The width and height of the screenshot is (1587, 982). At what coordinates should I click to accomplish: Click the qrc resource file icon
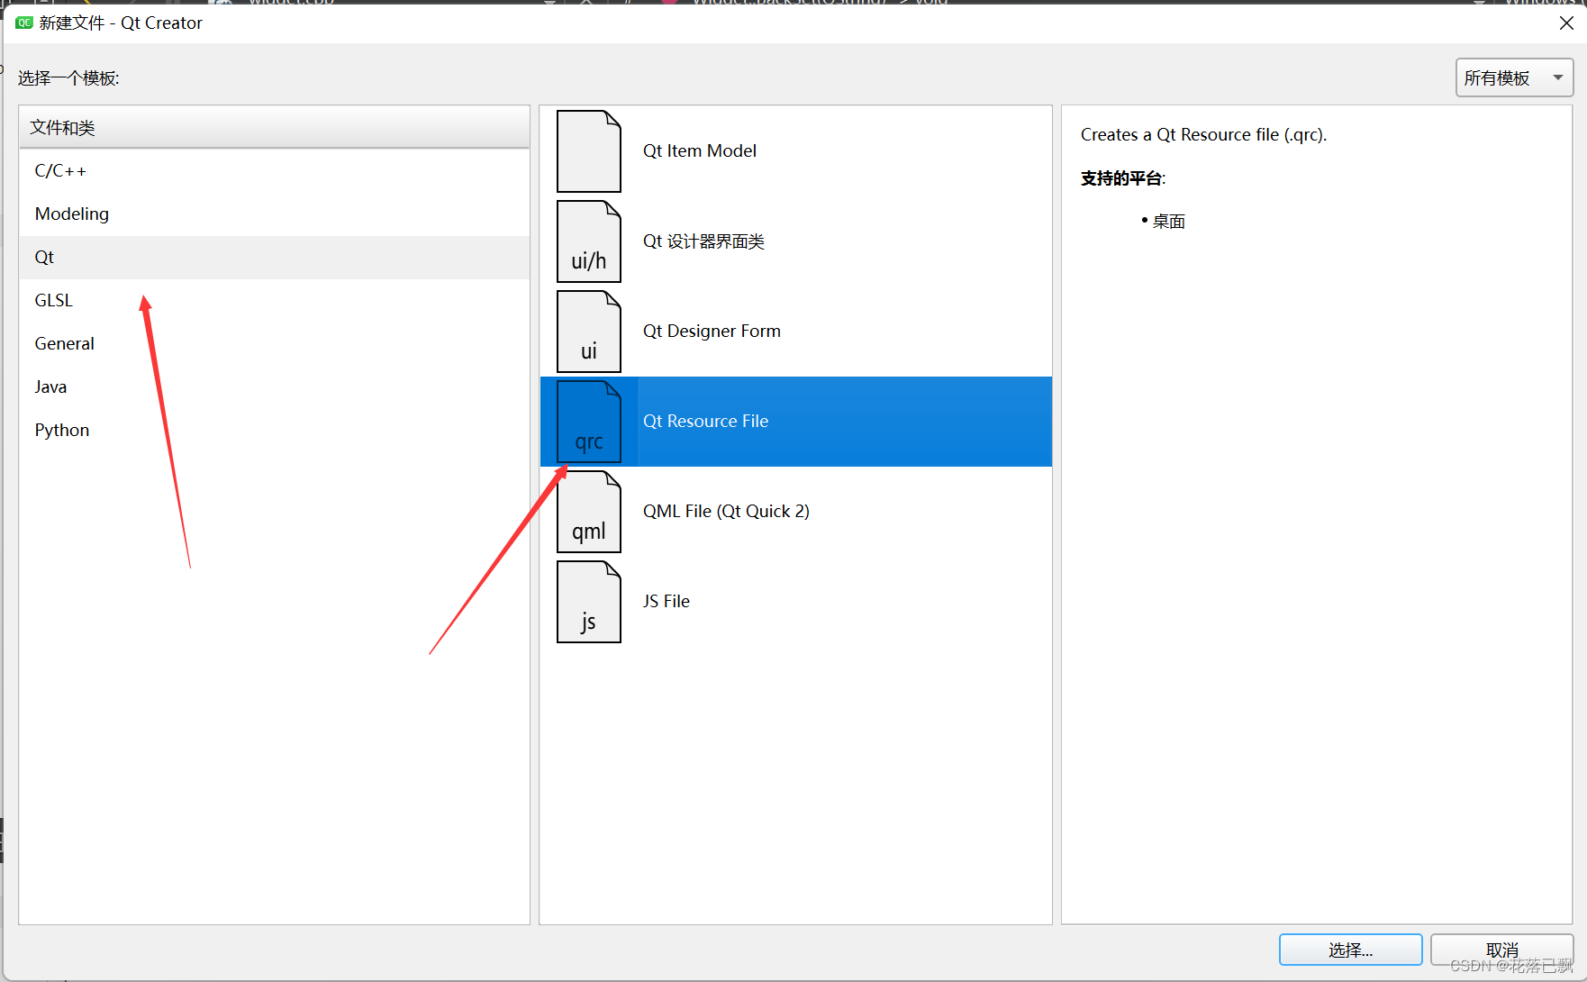pos(589,422)
